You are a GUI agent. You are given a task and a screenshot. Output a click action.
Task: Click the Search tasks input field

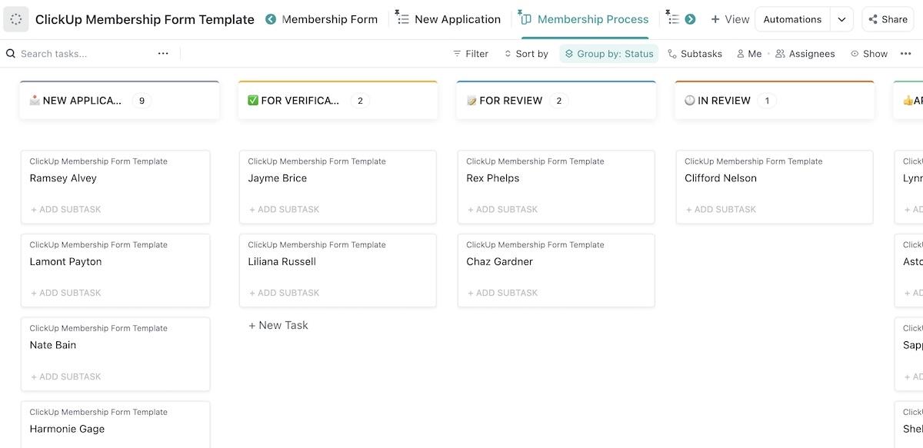[x=85, y=54]
